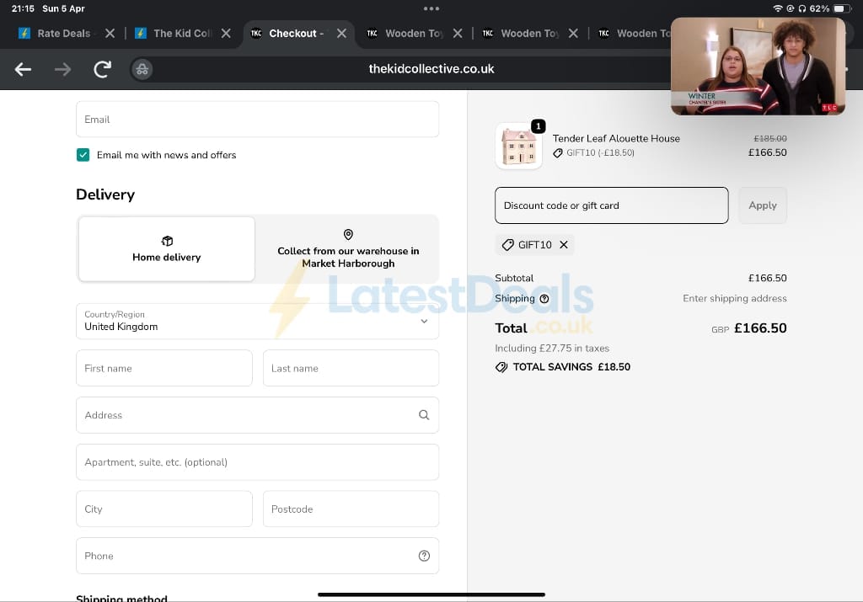Screen dimensions: 863x602
Task: Click the Postcode field
Action: (x=351, y=509)
